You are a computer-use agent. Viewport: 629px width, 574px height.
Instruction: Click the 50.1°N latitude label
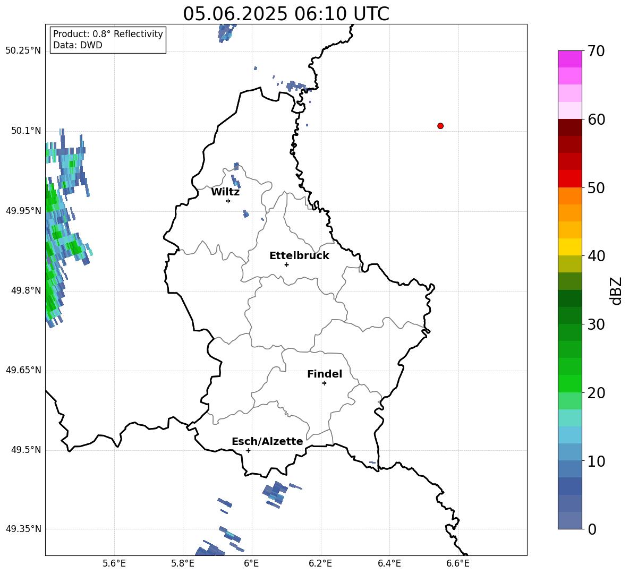[x=26, y=131]
